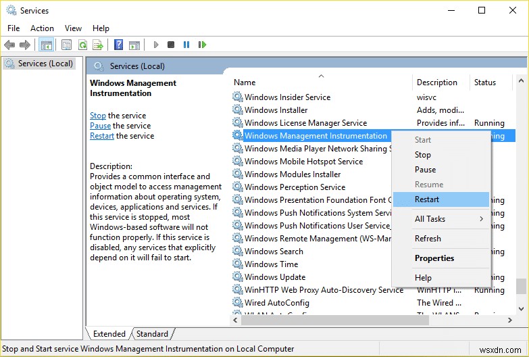Click gear icon of Windows Mobile Hotspot Service
The image size is (529, 357).
238,161
